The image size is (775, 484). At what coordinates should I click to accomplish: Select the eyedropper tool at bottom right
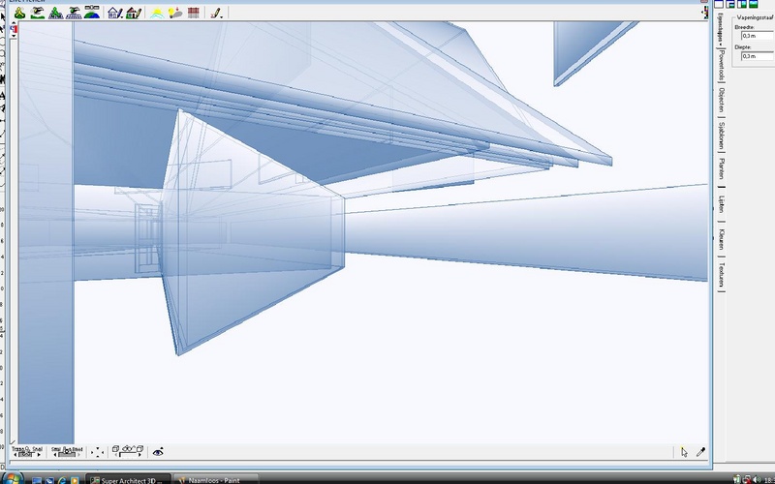tap(700, 452)
